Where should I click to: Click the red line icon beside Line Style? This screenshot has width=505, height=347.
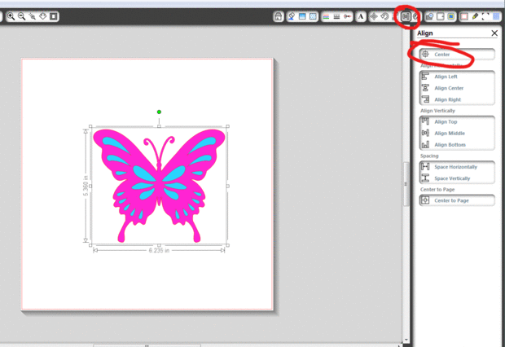[x=347, y=16]
